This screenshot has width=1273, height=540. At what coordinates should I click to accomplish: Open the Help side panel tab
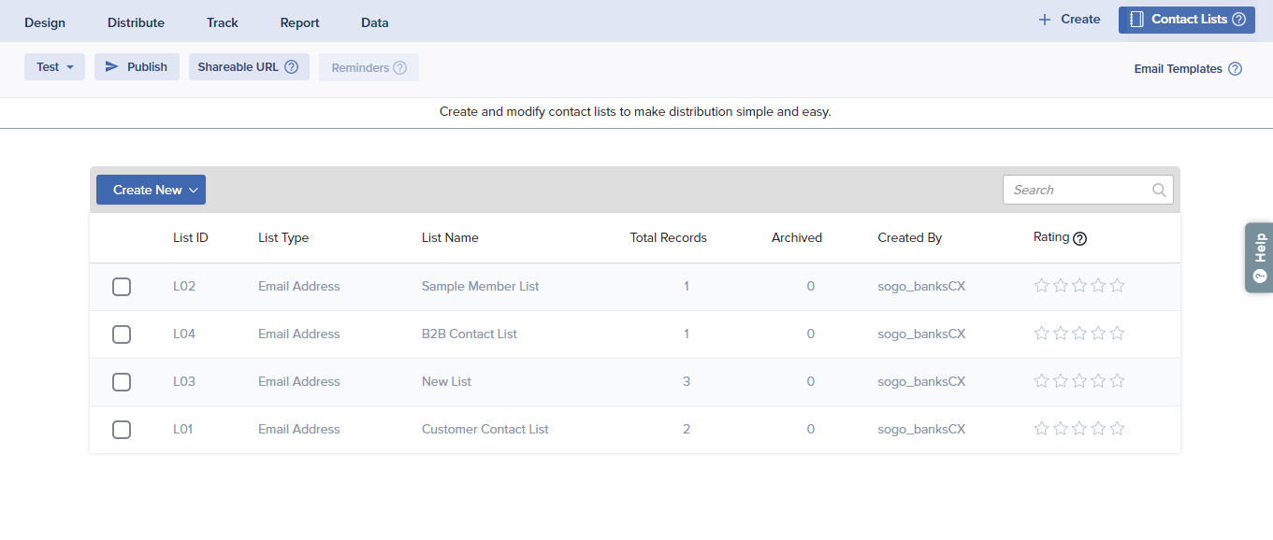pyautogui.click(x=1259, y=257)
